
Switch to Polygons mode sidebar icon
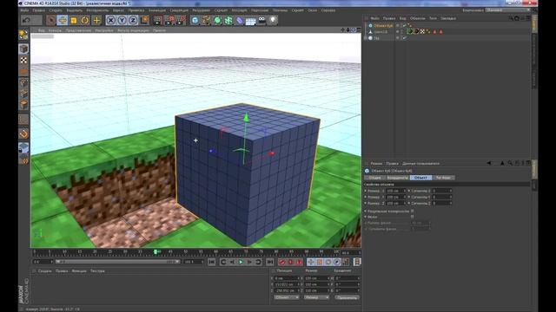pos(23,105)
